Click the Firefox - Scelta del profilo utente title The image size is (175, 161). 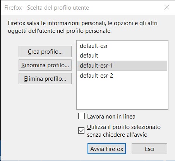click(46, 8)
